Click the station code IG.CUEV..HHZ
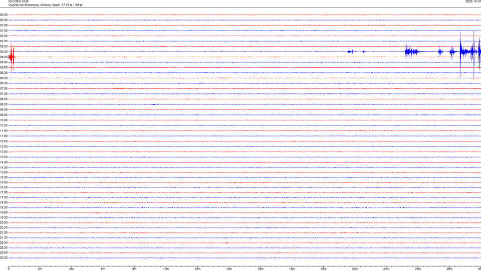The image size is (481, 271). coord(19,1)
